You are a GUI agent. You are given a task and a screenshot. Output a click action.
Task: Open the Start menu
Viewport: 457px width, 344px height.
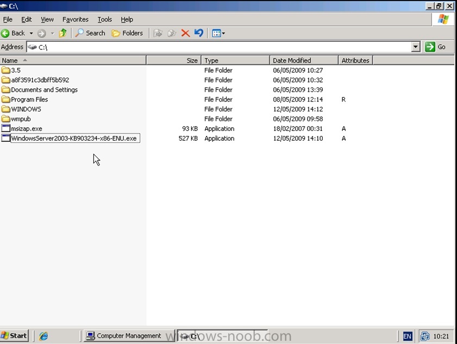pyautogui.click(x=14, y=336)
